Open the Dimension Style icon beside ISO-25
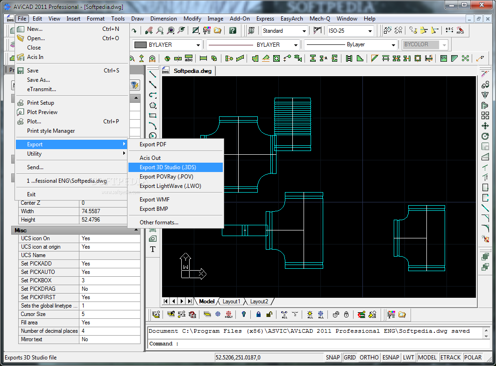 point(317,31)
